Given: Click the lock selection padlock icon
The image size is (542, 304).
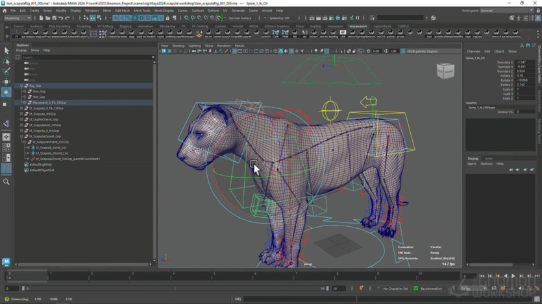Looking at the screenshot, I should click(x=167, y=18).
